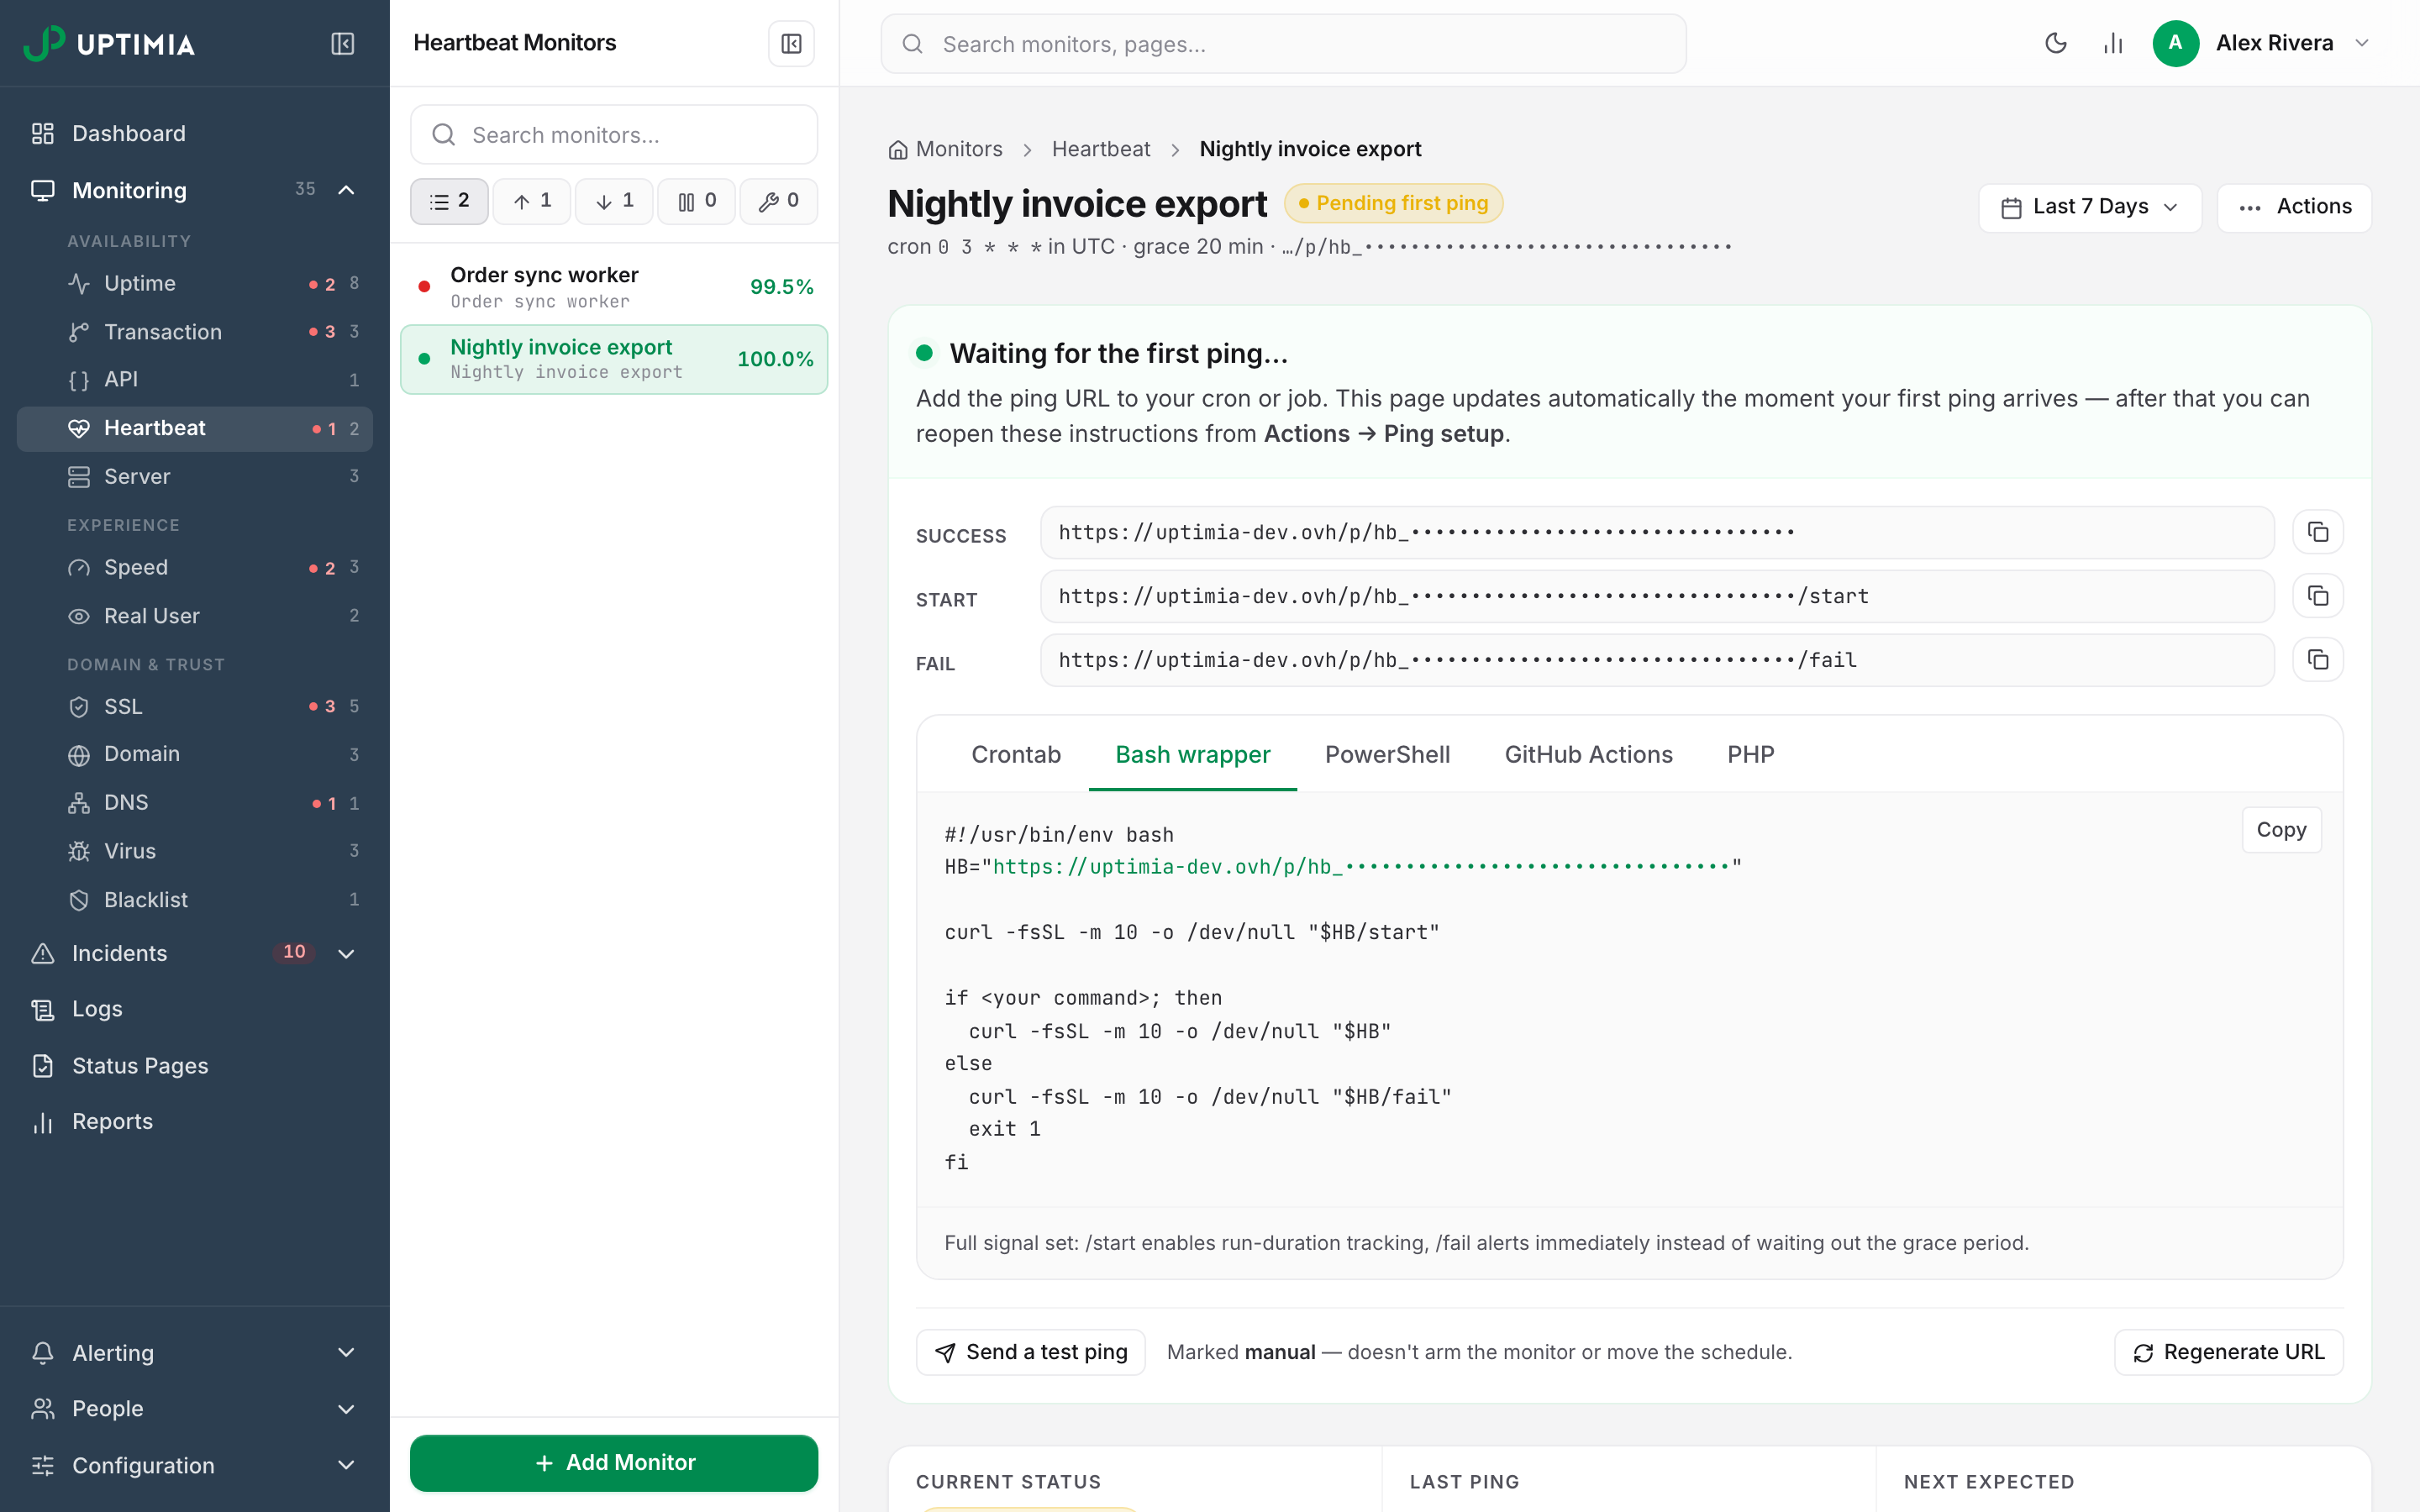Switch to the PHP tab

coord(1750,754)
